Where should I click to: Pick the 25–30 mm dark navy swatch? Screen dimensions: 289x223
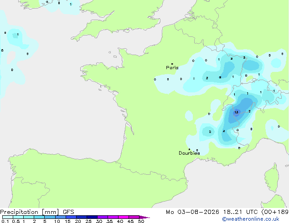[x=92, y=217]
